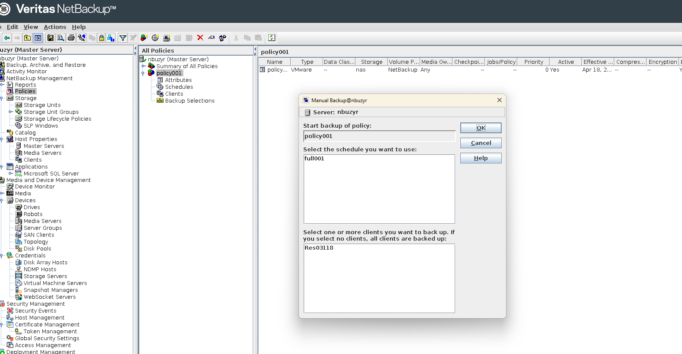
Task: Click the policy name field showing policy001
Action: [380, 136]
